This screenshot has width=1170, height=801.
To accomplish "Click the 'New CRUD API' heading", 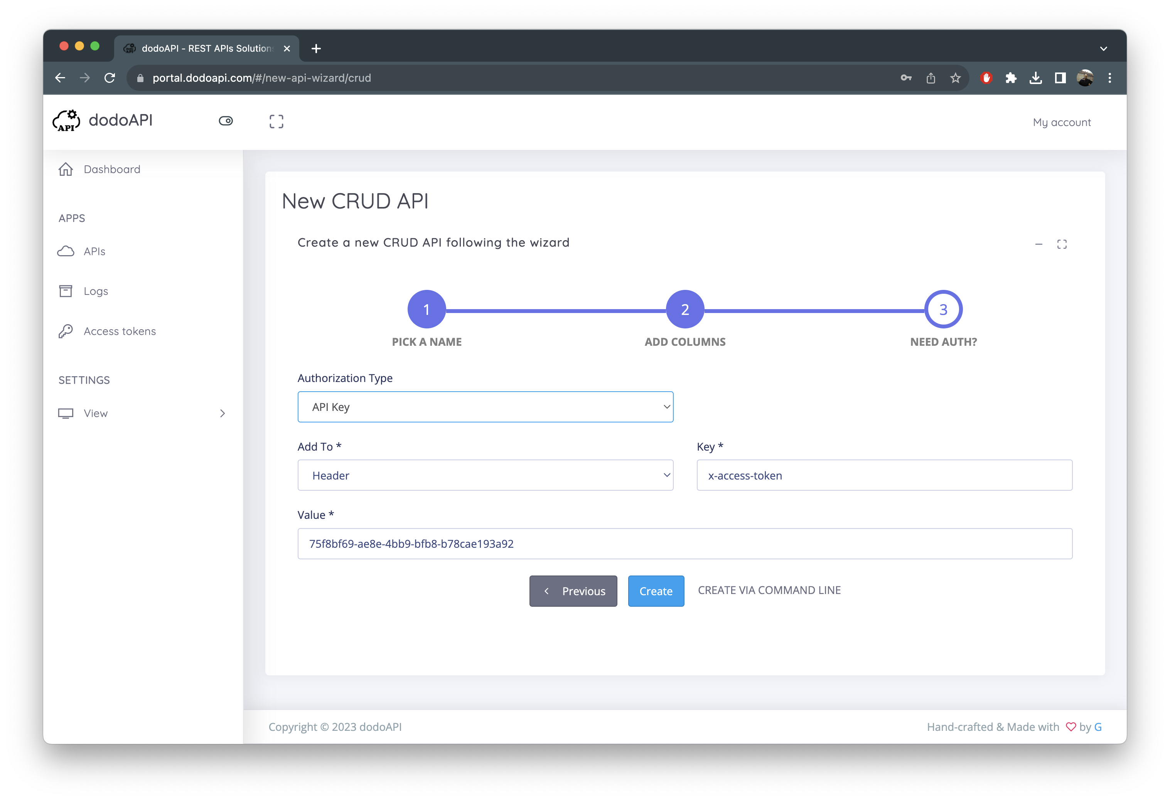I will [355, 201].
